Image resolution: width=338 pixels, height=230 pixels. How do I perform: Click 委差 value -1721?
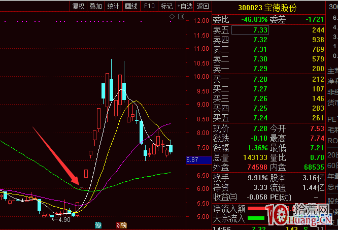(315, 19)
